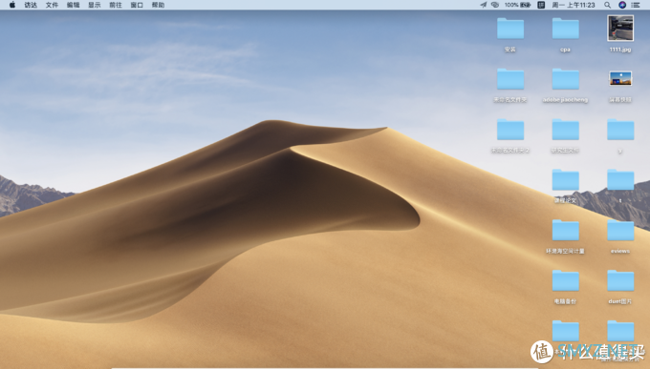650x369 pixels.
Task: Select the 安装 folder
Action: click(510, 29)
